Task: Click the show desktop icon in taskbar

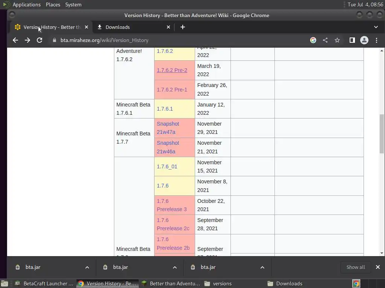Action: click(5, 283)
